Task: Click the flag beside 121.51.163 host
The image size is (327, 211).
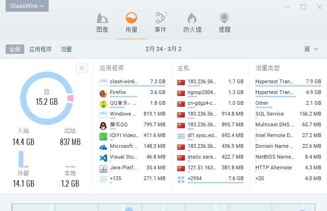Action: click(x=181, y=168)
